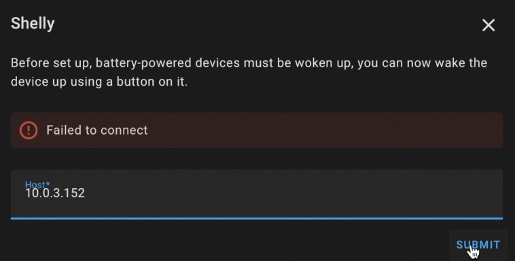515x261 pixels.
Task: Select the 'Failed to connect' error message
Action: click(x=97, y=130)
